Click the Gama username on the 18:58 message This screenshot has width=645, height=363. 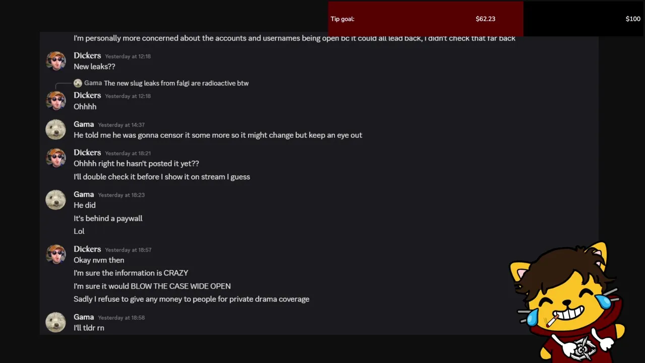(84, 317)
